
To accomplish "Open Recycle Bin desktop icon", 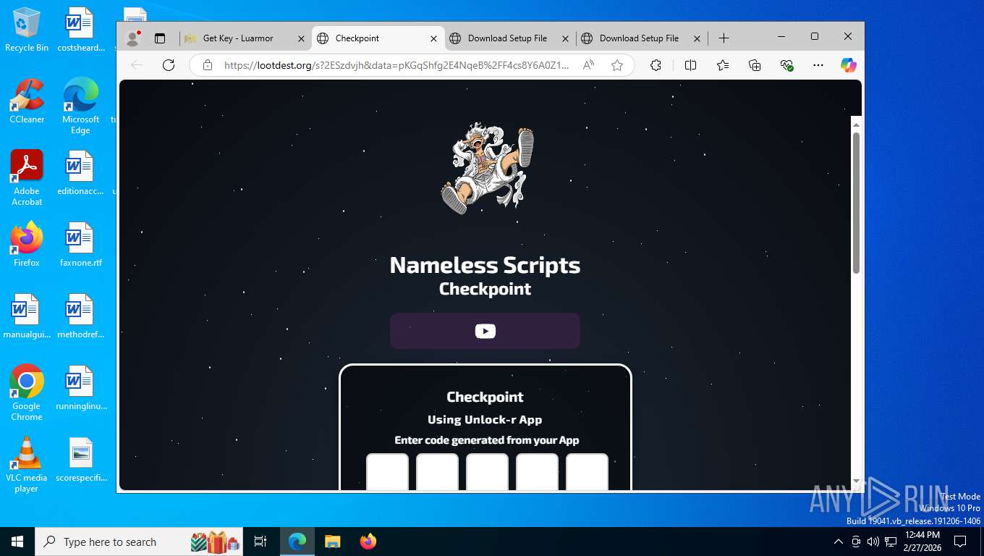I will tap(27, 30).
